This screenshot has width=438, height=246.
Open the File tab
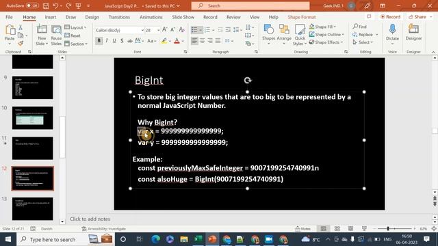coord(9,17)
